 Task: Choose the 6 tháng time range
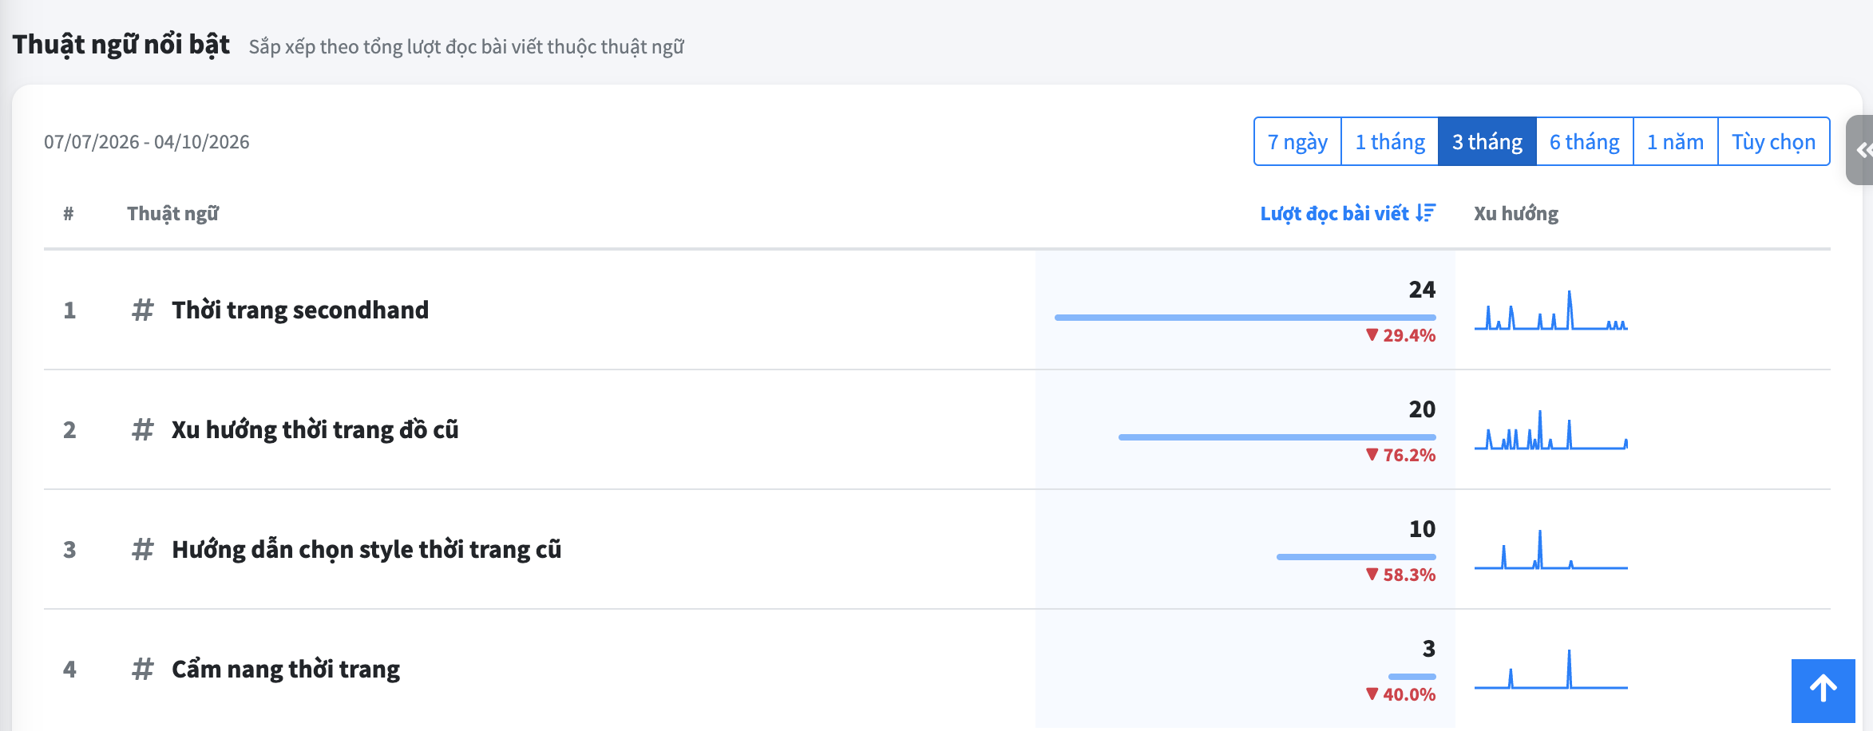pos(1585,141)
